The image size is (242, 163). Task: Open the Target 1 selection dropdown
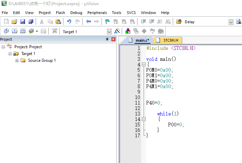pyautogui.click(x=109, y=32)
